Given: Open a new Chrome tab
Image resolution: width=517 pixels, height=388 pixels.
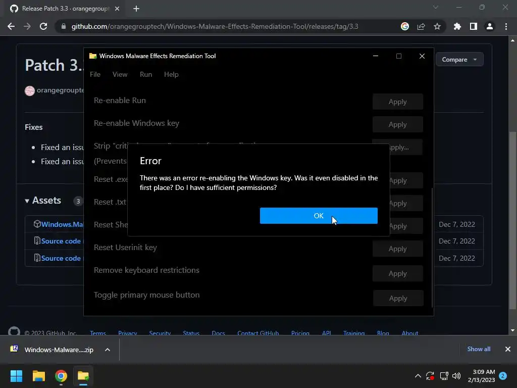Looking at the screenshot, I should tap(136, 9).
